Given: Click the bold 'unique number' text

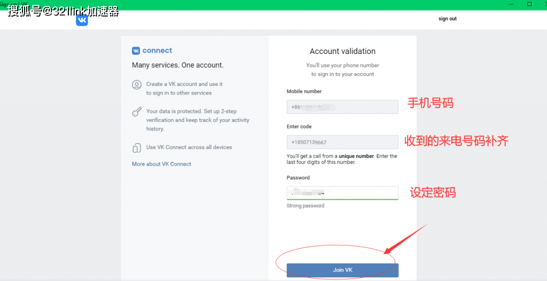Looking at the screenshot, I should click(x=357, y=156).
